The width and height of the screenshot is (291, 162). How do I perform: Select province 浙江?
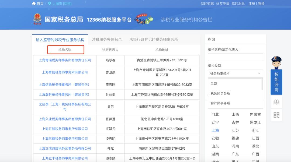(x=255, y=130)
